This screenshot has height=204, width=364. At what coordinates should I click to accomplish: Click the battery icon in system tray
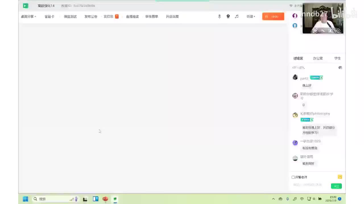320,199
